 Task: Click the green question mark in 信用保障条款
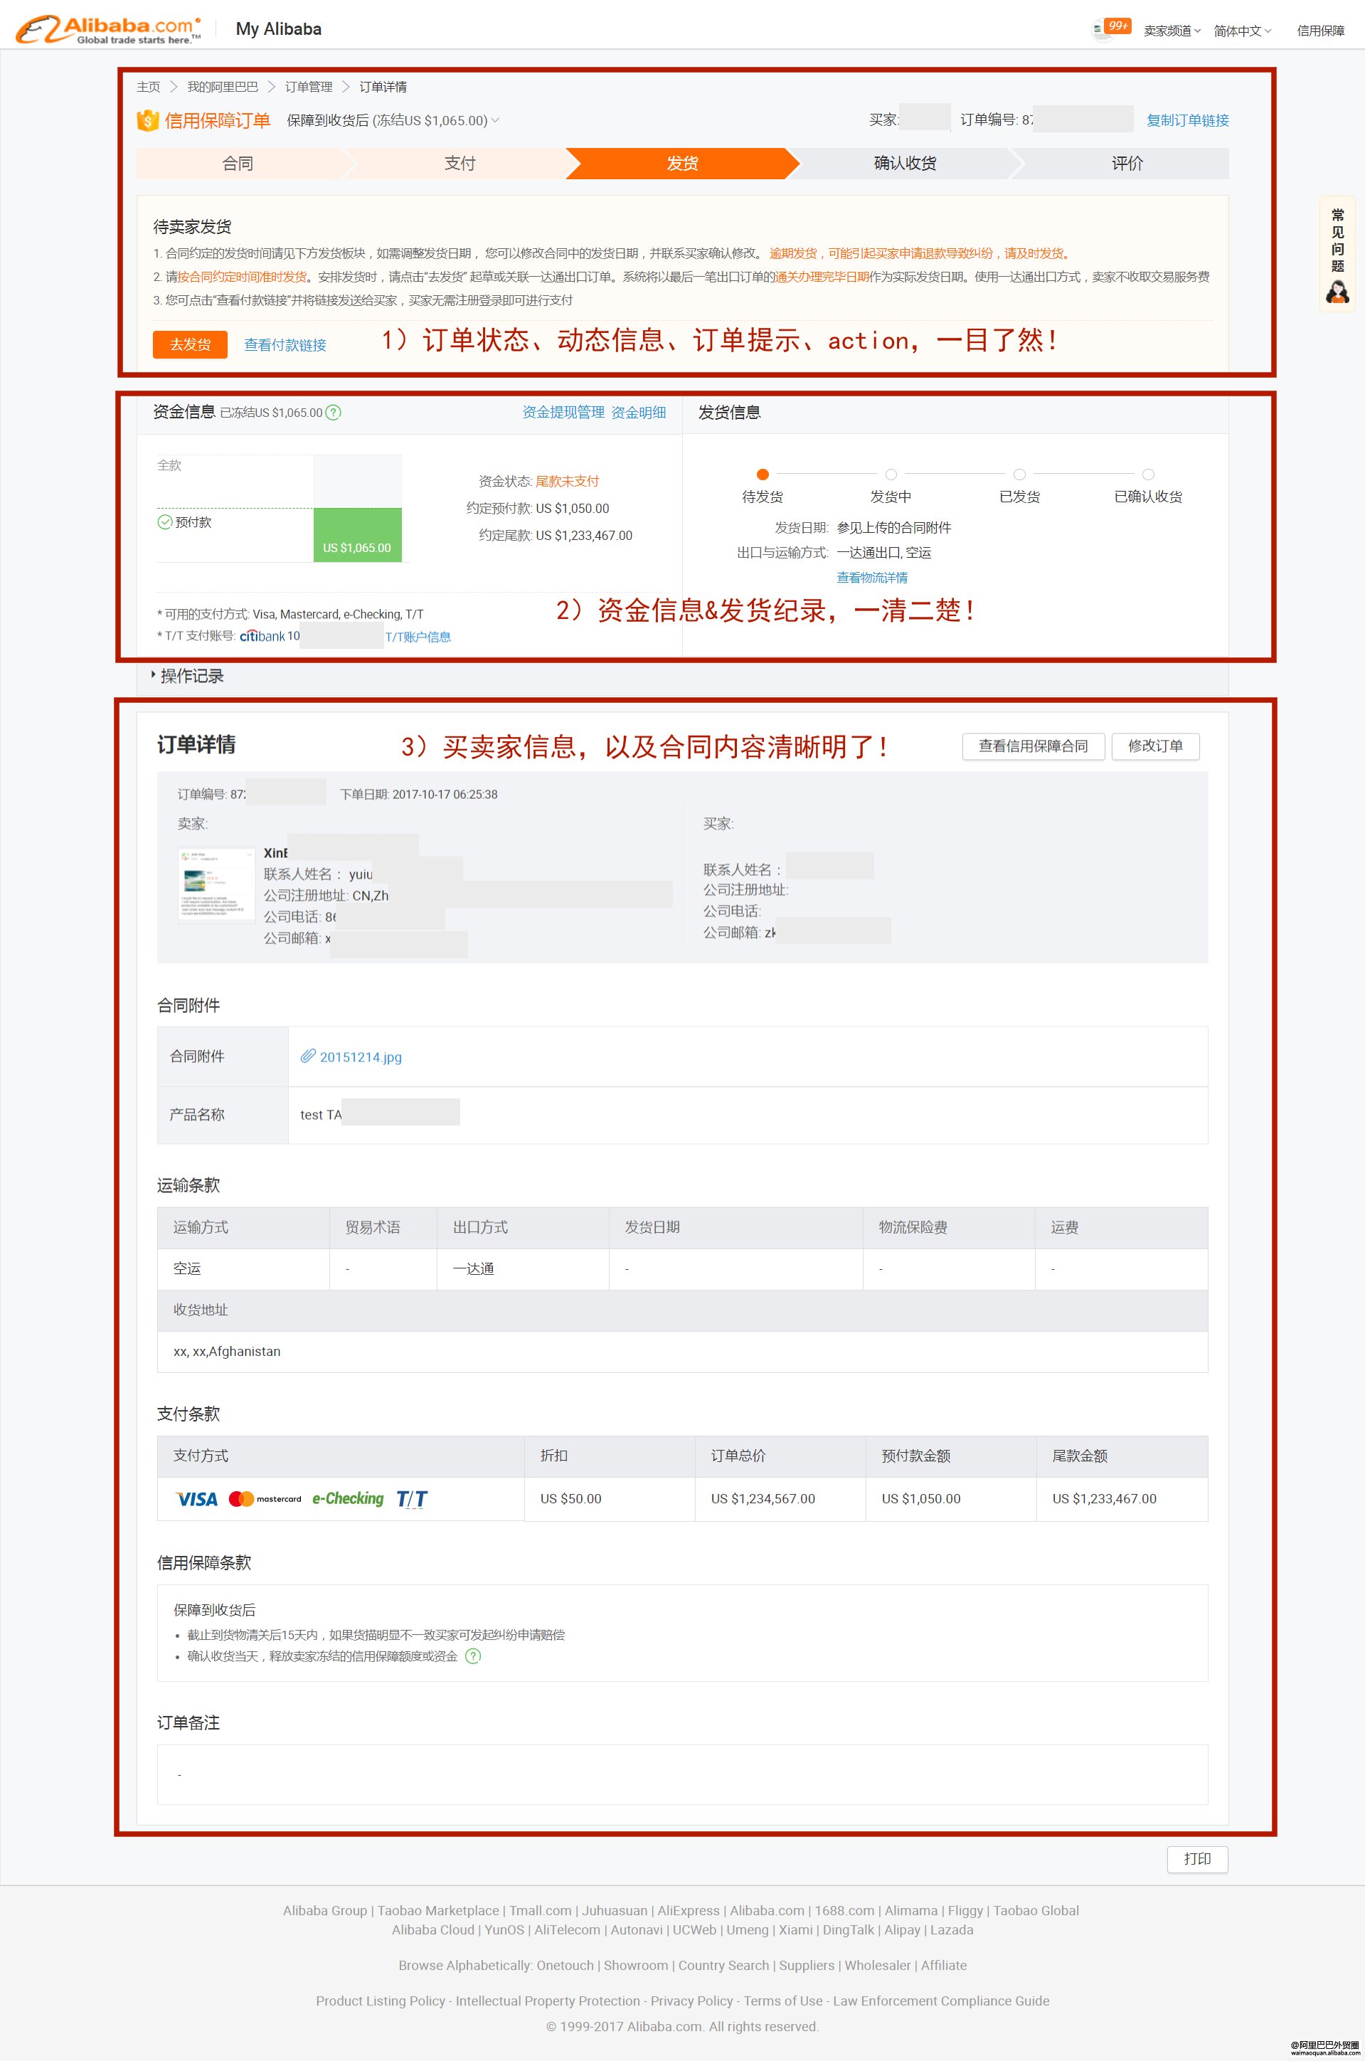[x=474, y=1657]
